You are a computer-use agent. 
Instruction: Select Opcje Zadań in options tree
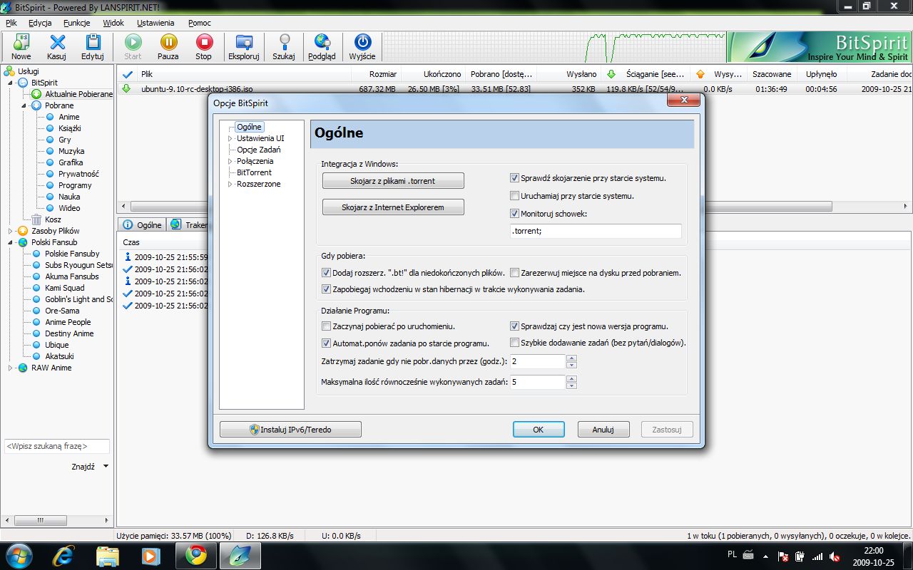click(x=259, y=150)
